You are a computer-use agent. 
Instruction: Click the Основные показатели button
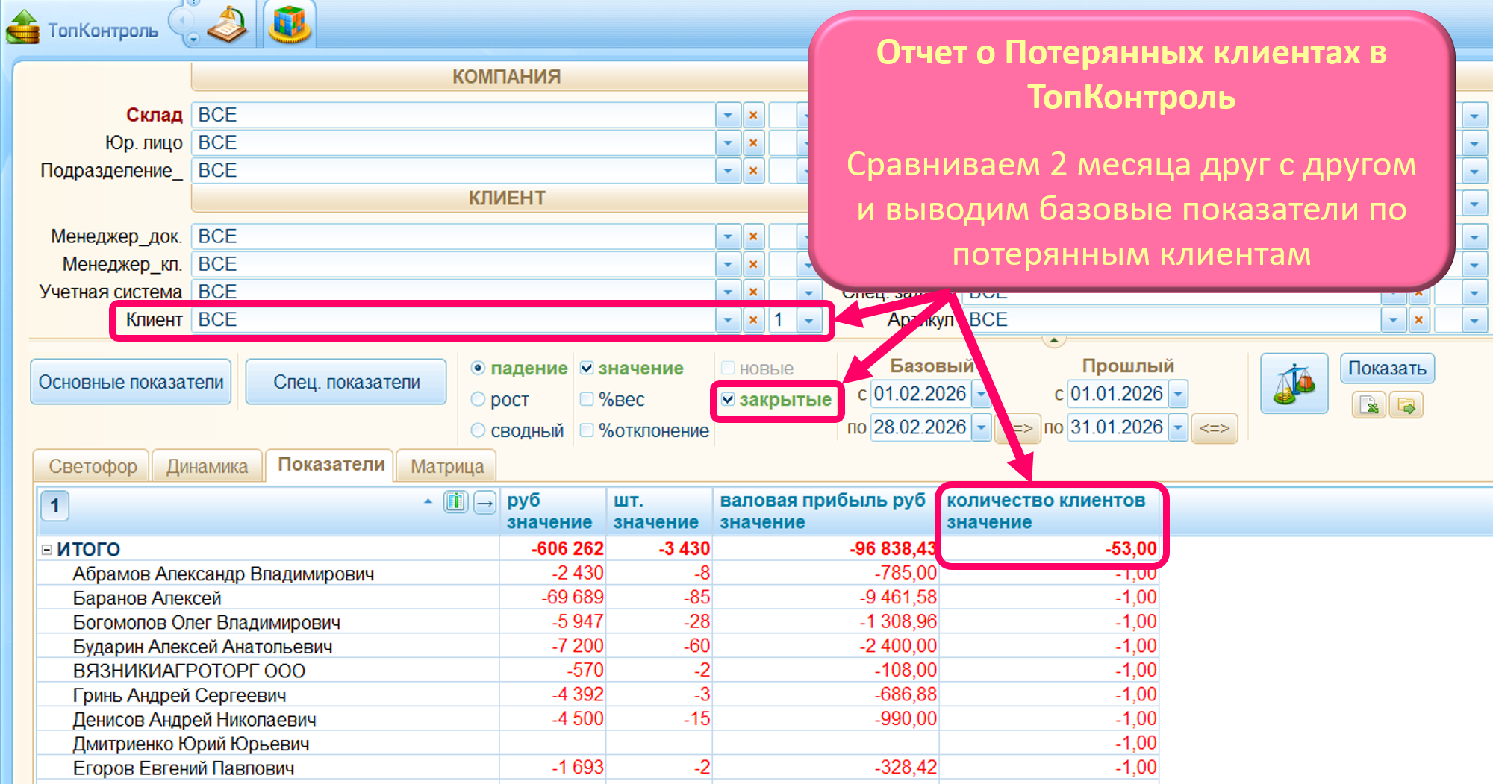point(131,382)
